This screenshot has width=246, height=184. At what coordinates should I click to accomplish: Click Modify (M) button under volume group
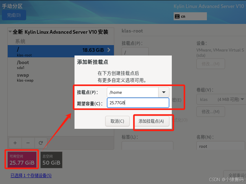click(211, 112)
